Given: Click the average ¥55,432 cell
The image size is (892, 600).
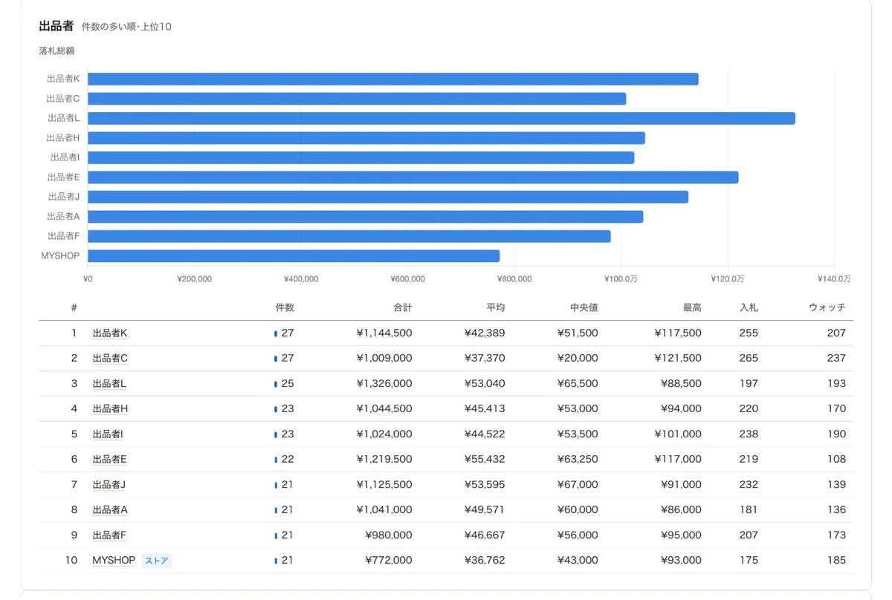Looking at the screenshot, I should 485,460.
